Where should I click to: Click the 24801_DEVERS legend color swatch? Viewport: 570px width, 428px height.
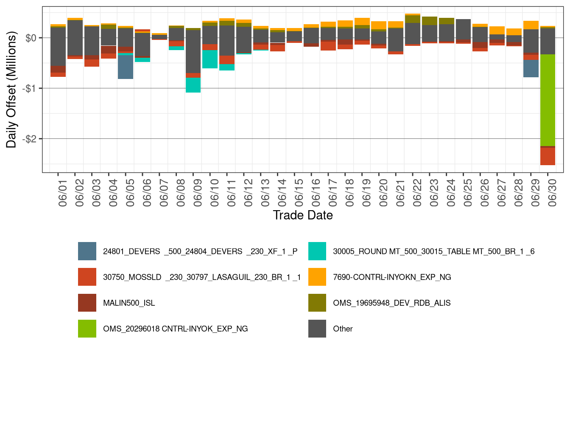[x=87, y=251]
